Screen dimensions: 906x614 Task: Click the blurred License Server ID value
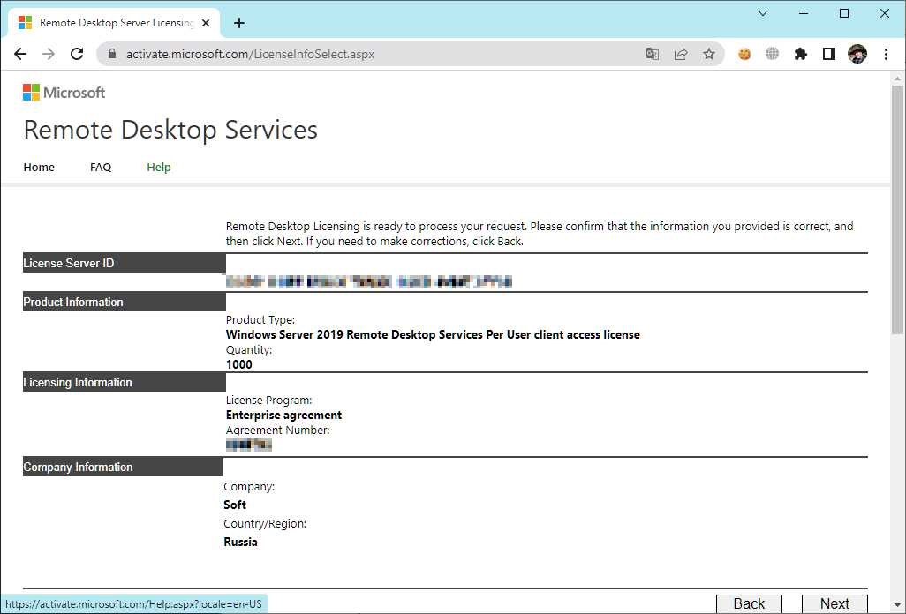(x=368, y=281)
